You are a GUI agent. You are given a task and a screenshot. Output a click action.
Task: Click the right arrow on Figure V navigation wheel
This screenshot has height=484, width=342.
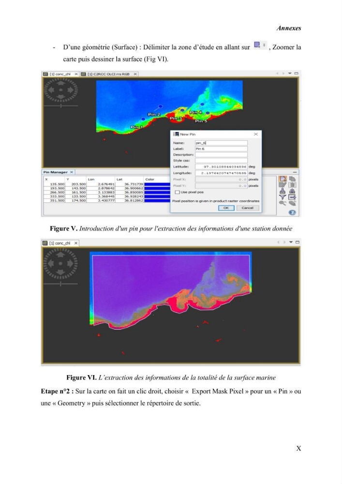pos(70,90)
